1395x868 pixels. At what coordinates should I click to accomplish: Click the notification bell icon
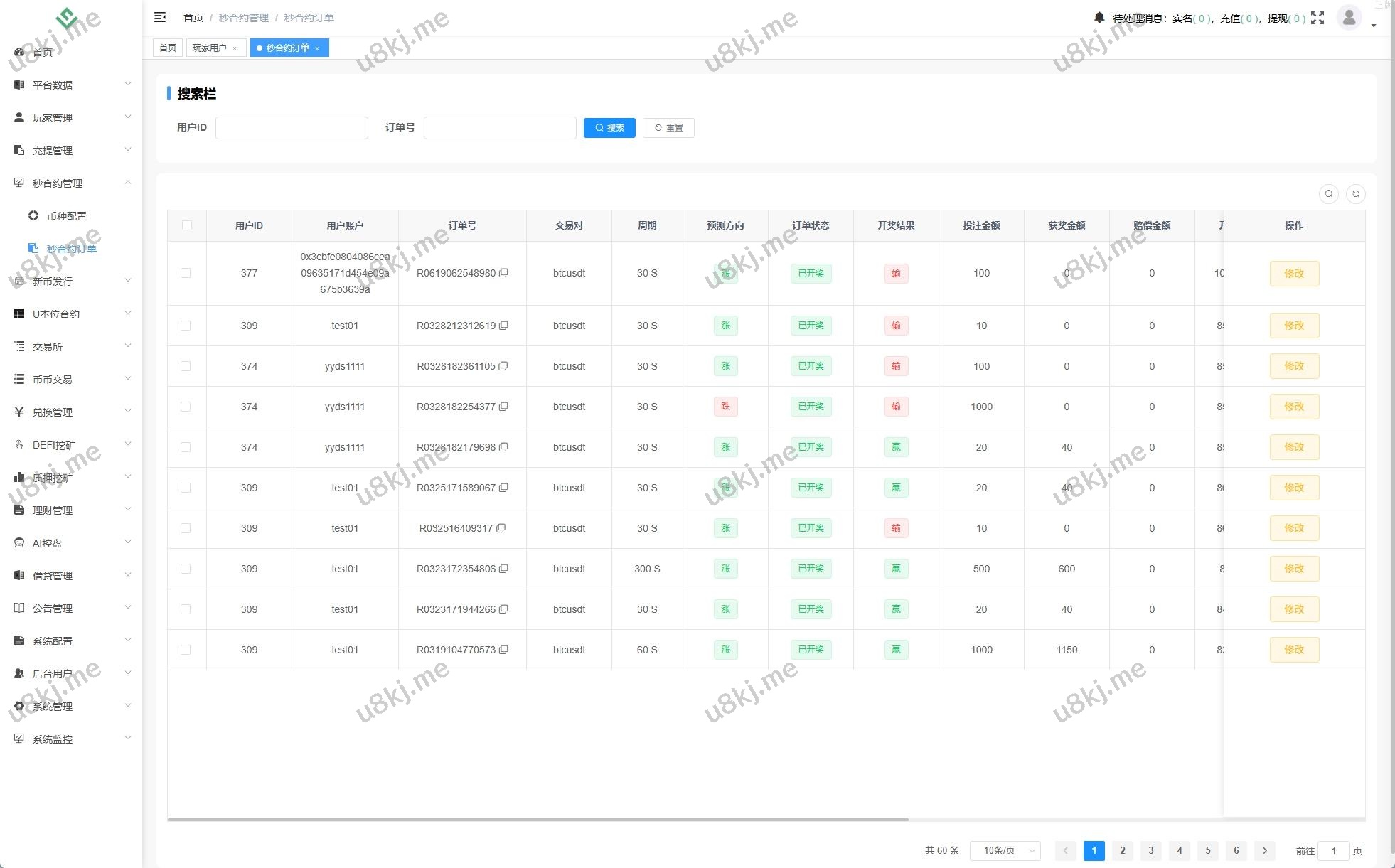1099,18
